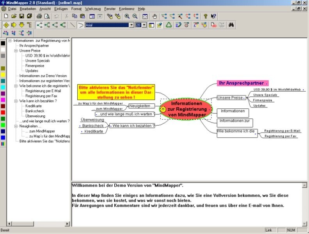The width and height of the screenshot is (309, 234).
Task: Click the New document icon
Action: [6, 16]
